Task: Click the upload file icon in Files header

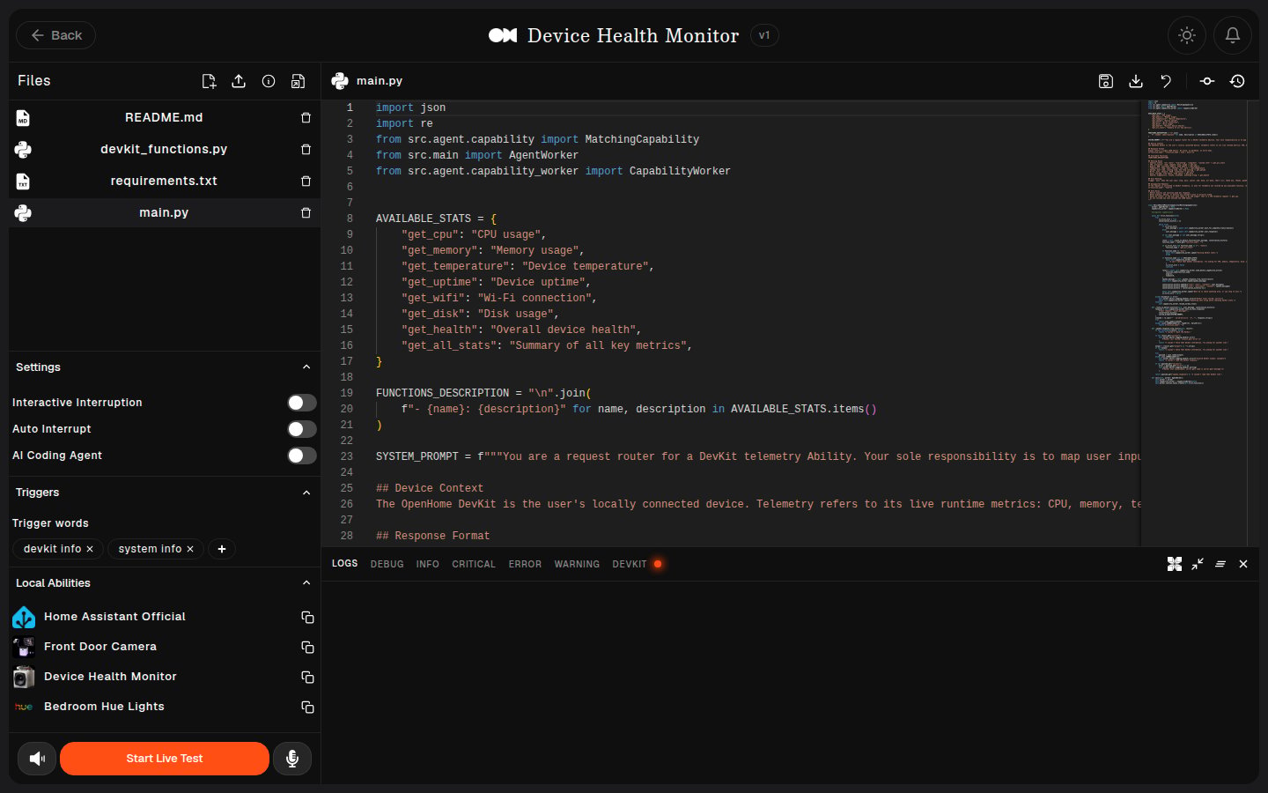Action: [239, 81]
